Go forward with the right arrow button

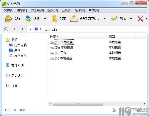[x=14, y=29]
